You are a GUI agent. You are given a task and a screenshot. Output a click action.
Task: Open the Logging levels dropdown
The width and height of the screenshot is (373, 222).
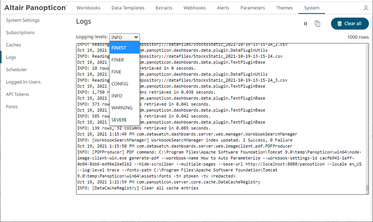pyautogui.click(x=124, y=38)
